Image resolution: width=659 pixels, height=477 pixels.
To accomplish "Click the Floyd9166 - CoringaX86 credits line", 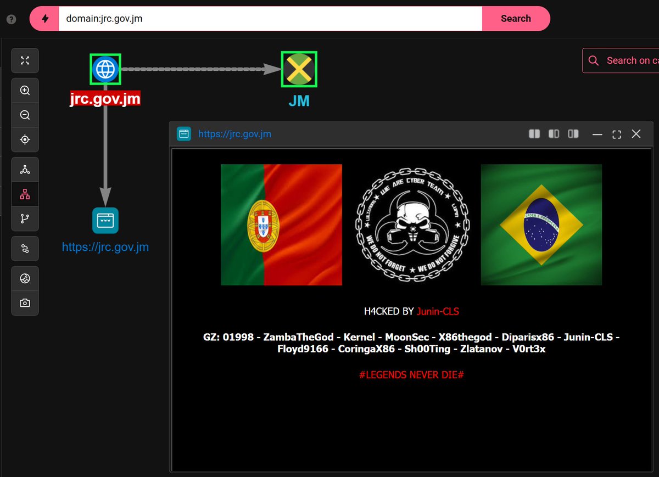I will pyautogui.click(x=411, y=349).
